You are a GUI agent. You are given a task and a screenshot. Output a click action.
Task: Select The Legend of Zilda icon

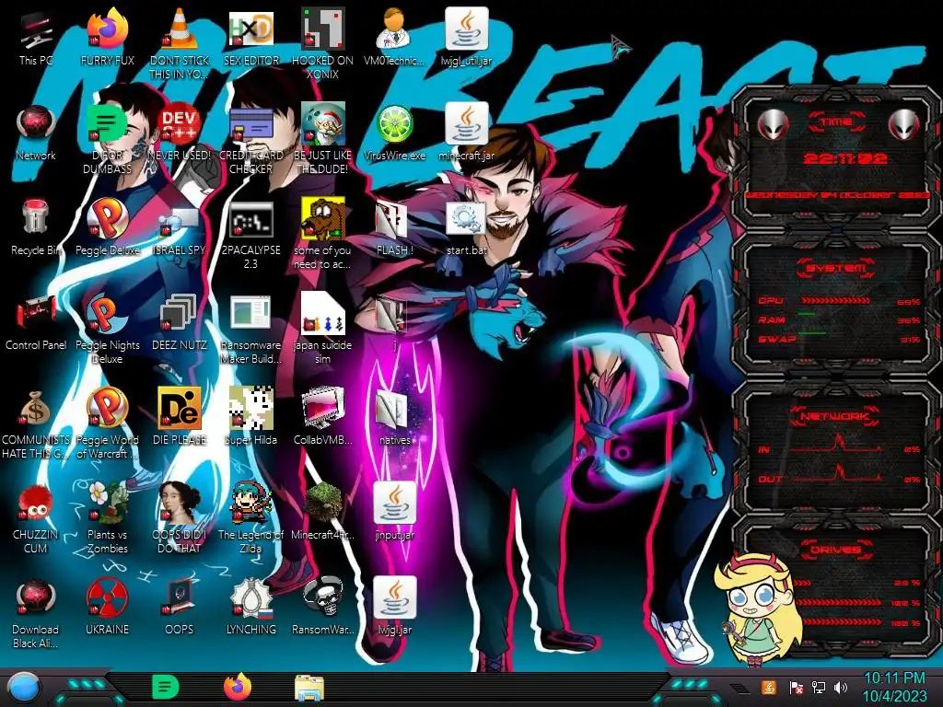[x=251, y=504]
